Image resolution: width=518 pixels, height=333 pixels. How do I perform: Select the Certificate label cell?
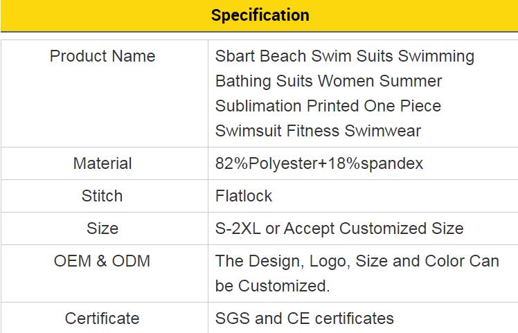point(102,318)
